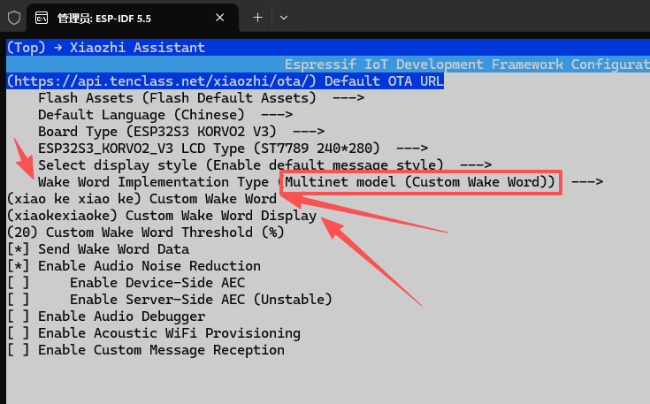This screenshot has height=404, width=650.
Task: Enable Server-Side AEC (Unstable) option
Action: tap(18, 300)
